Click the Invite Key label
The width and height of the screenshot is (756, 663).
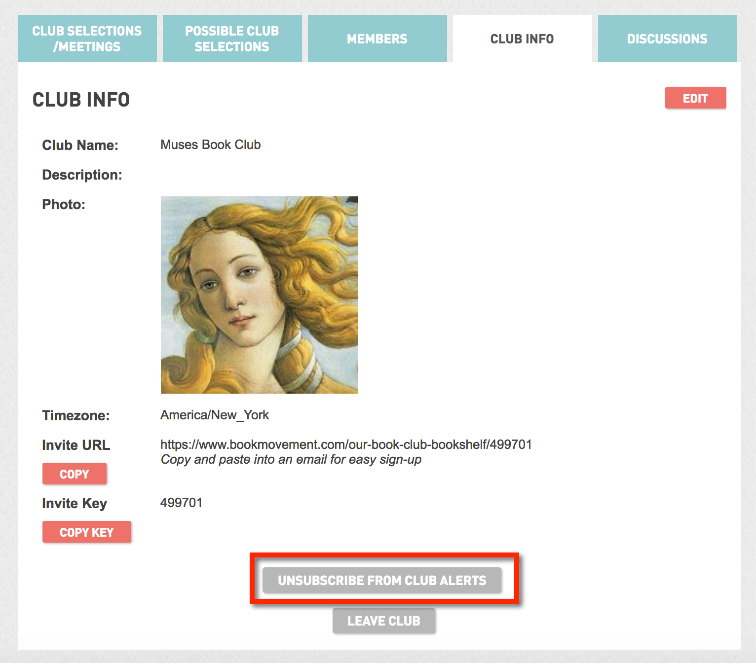pyautogui.click(x=75, y=503)
